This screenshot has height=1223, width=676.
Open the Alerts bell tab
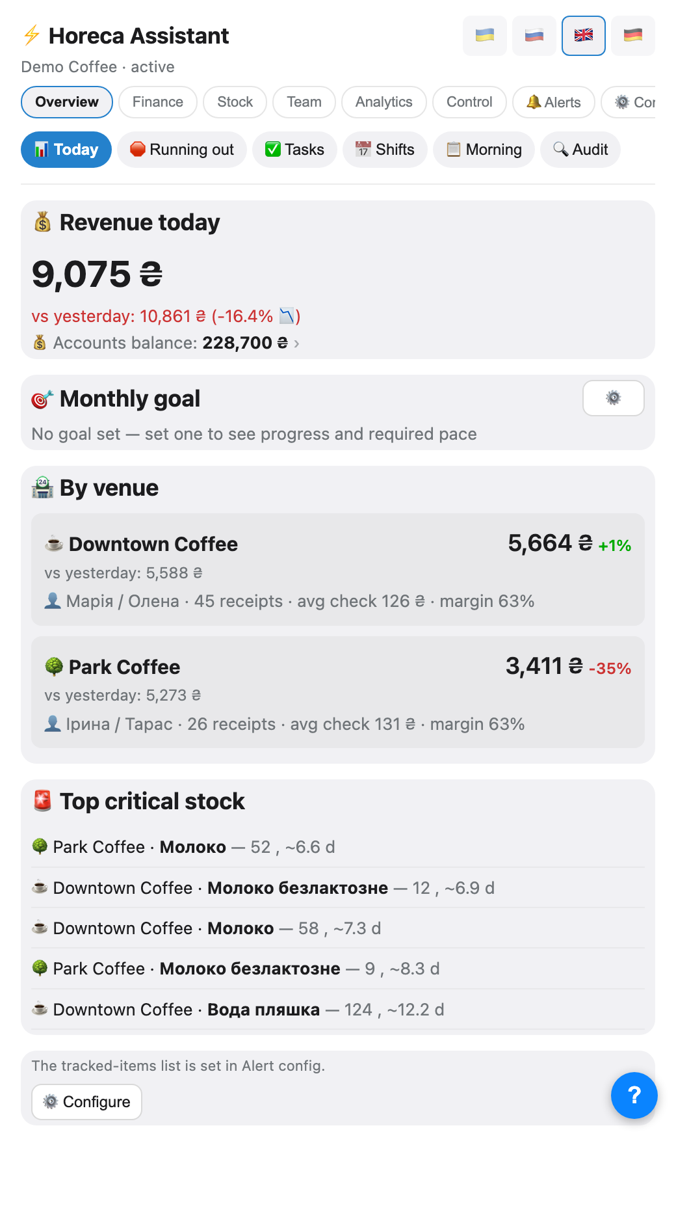point(553,102)
